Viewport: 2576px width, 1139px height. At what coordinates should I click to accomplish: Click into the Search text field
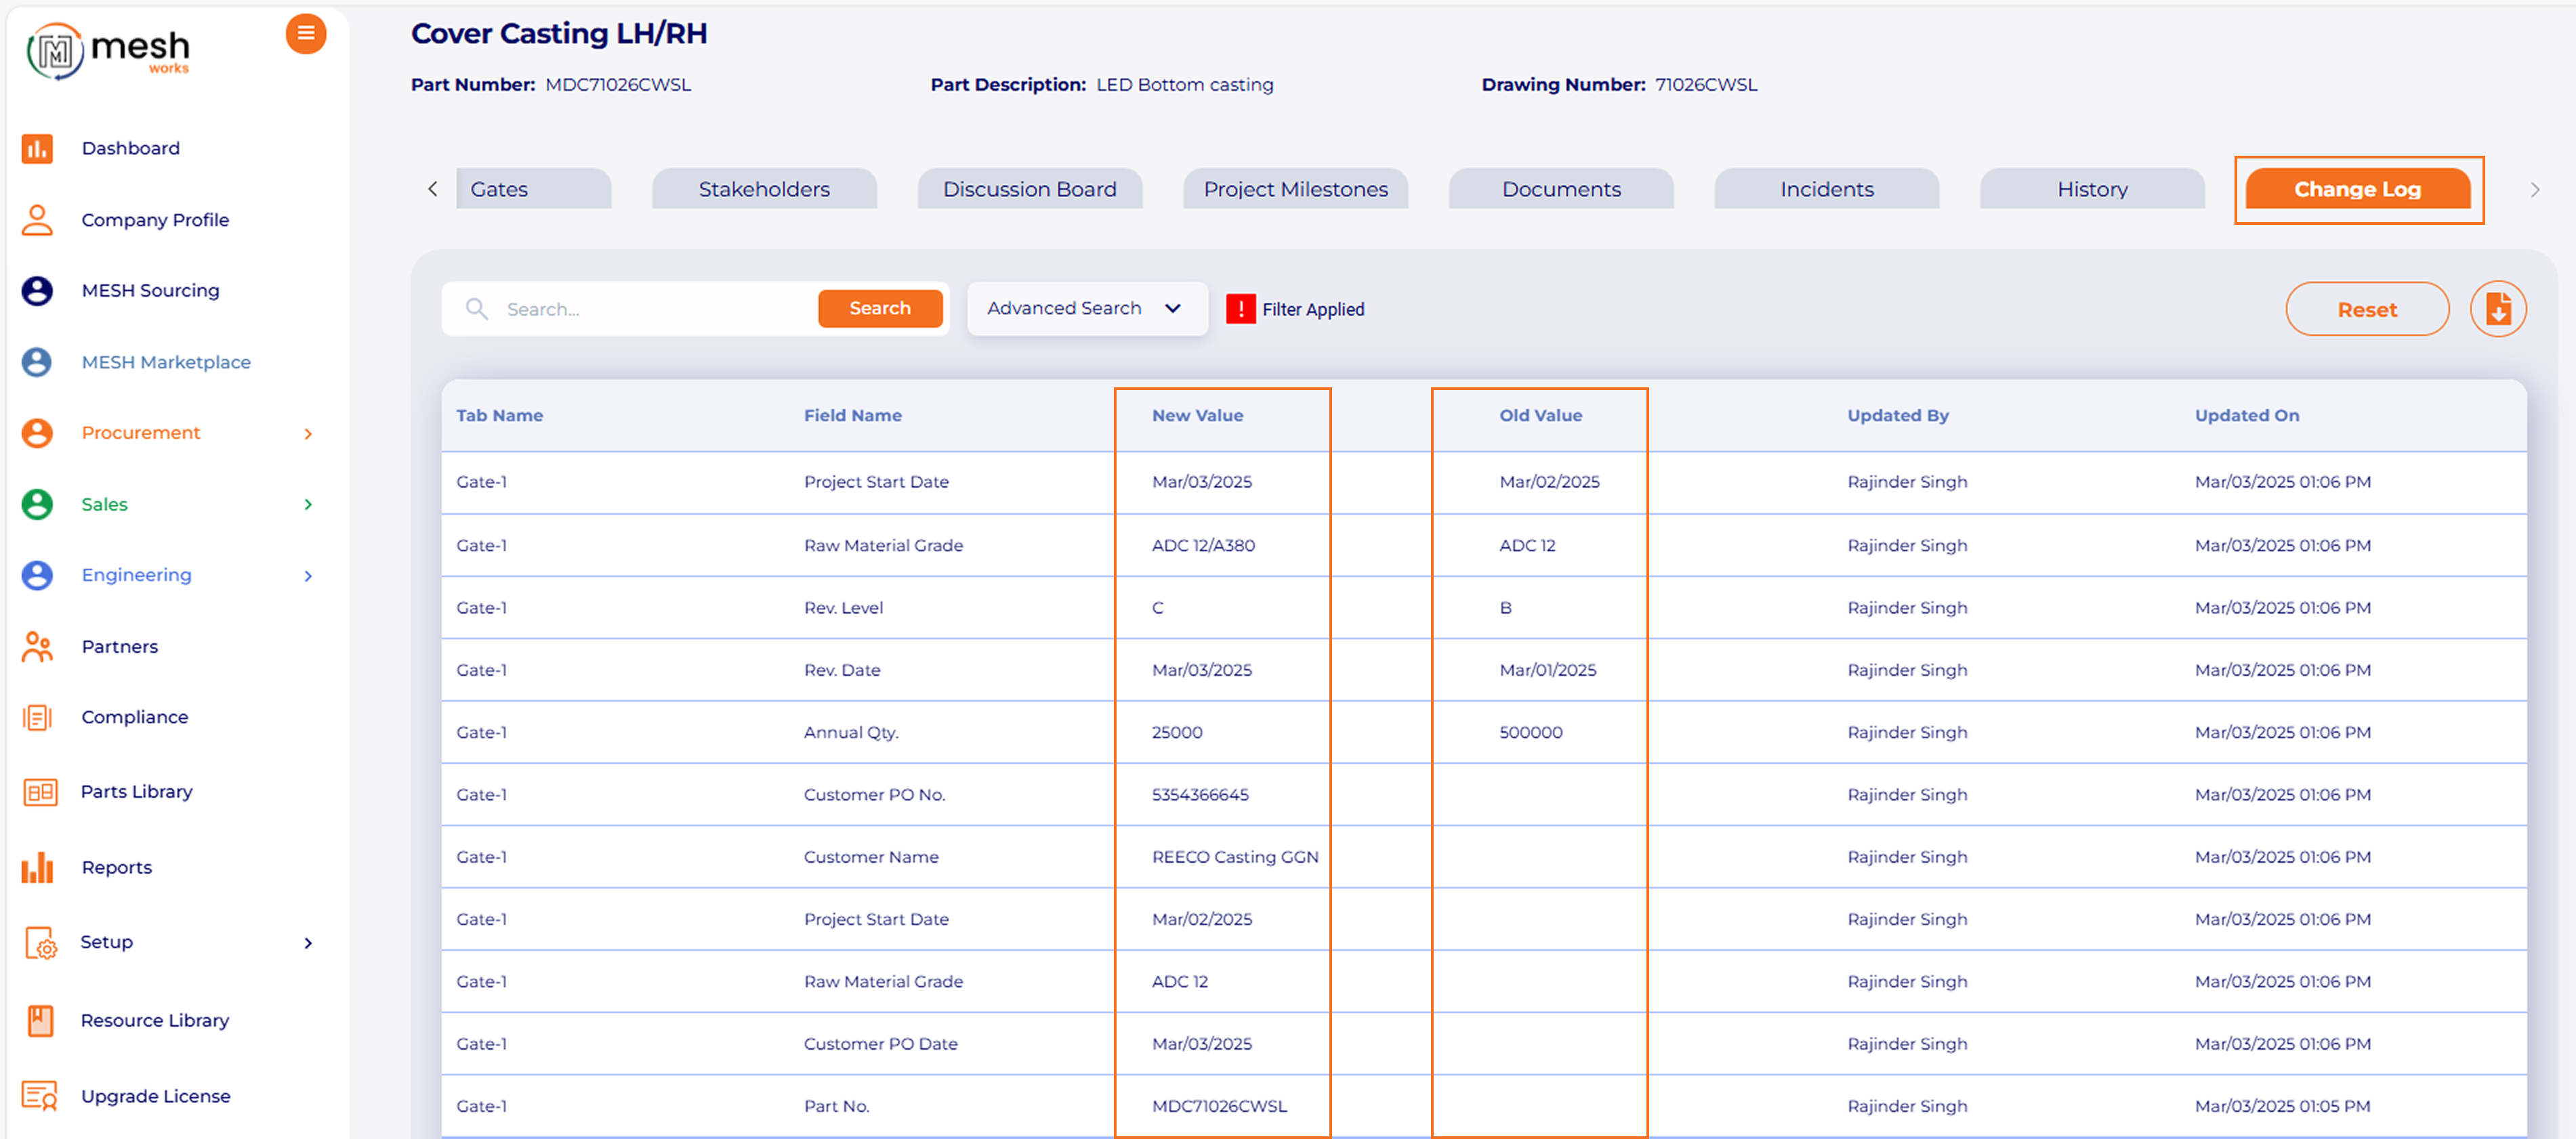point(650,309)
